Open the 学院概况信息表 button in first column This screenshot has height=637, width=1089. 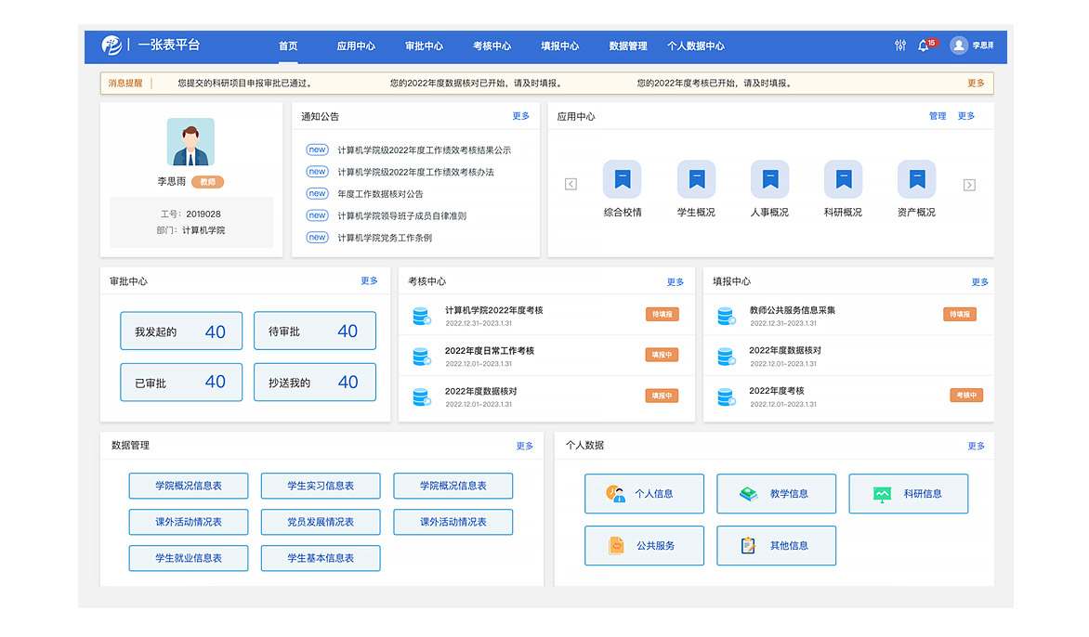[x=189, y=486]
